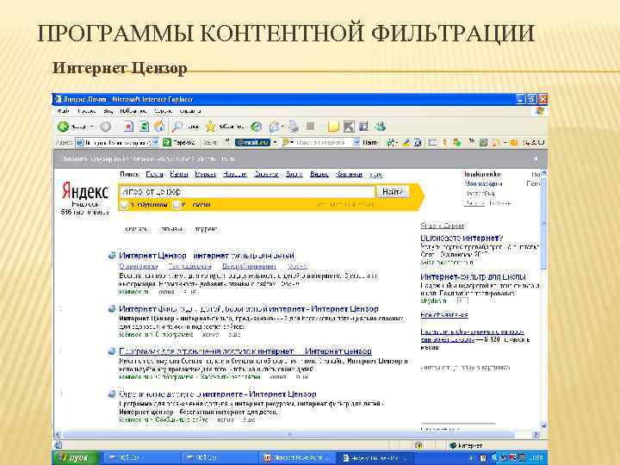Click the Search magnifier toolbar icon

click(x=177, y=127)
